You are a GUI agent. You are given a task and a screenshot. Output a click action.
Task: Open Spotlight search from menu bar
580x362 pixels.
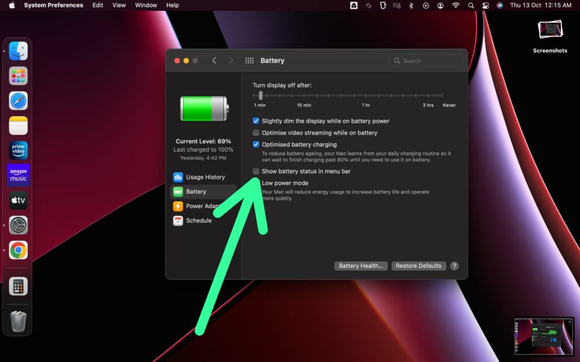pyautogui.click(x=471, y=5)
